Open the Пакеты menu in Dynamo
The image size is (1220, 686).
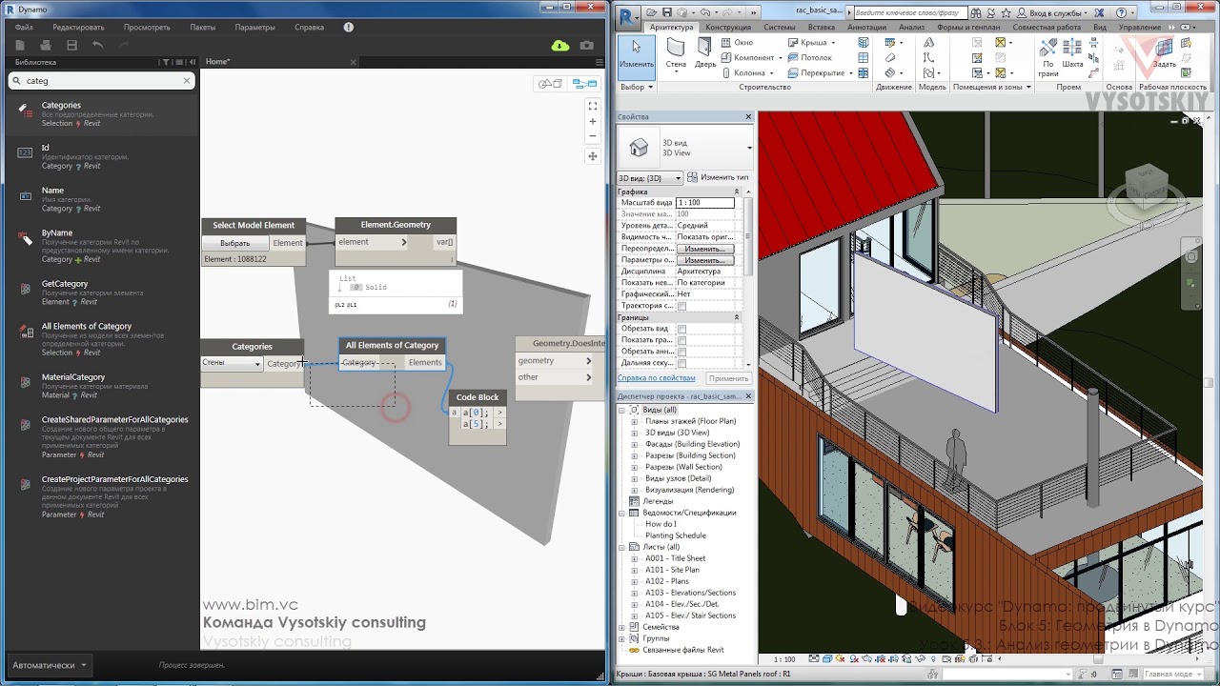click(202, 28)
